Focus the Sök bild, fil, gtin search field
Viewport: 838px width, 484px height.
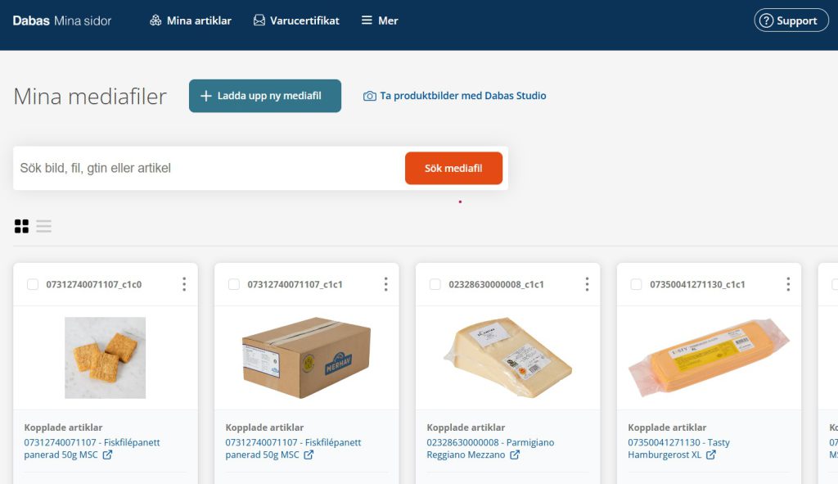coord(209,168)
